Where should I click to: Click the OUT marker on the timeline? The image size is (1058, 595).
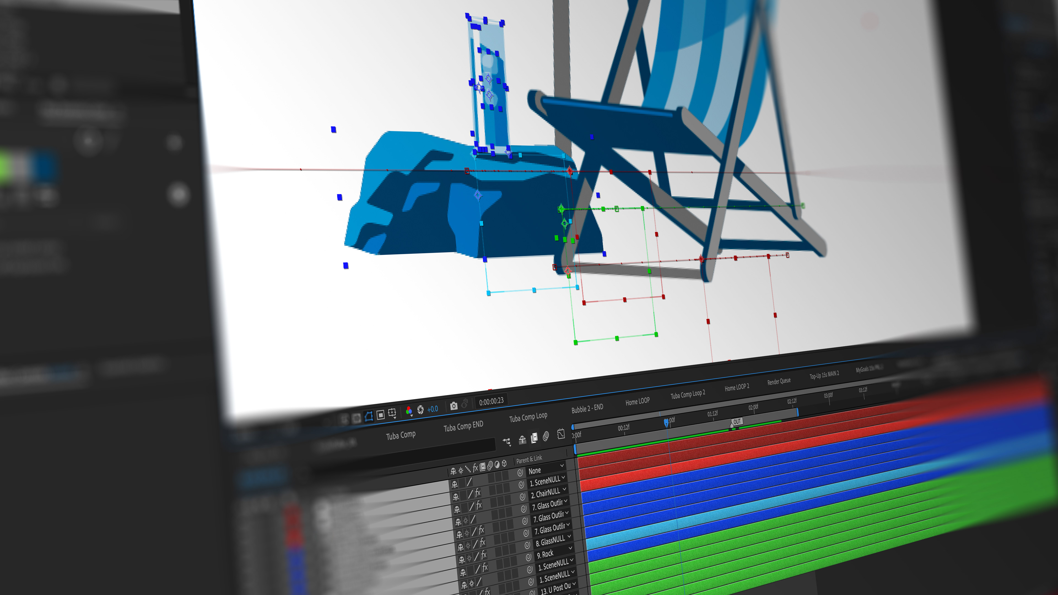[x=737, y=421]
